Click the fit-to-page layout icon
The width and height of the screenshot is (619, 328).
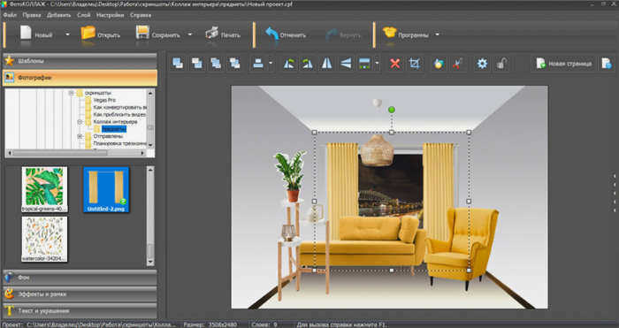pos(364,63)
